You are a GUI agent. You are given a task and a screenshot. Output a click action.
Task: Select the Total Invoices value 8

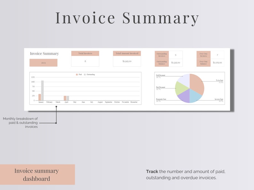click(85, 61)
